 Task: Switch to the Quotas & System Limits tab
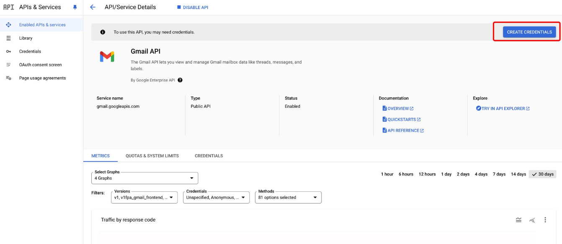pos(152,156)
